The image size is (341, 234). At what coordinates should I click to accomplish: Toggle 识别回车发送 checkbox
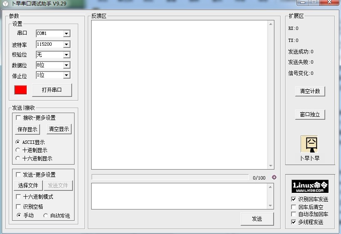point(294,199)
